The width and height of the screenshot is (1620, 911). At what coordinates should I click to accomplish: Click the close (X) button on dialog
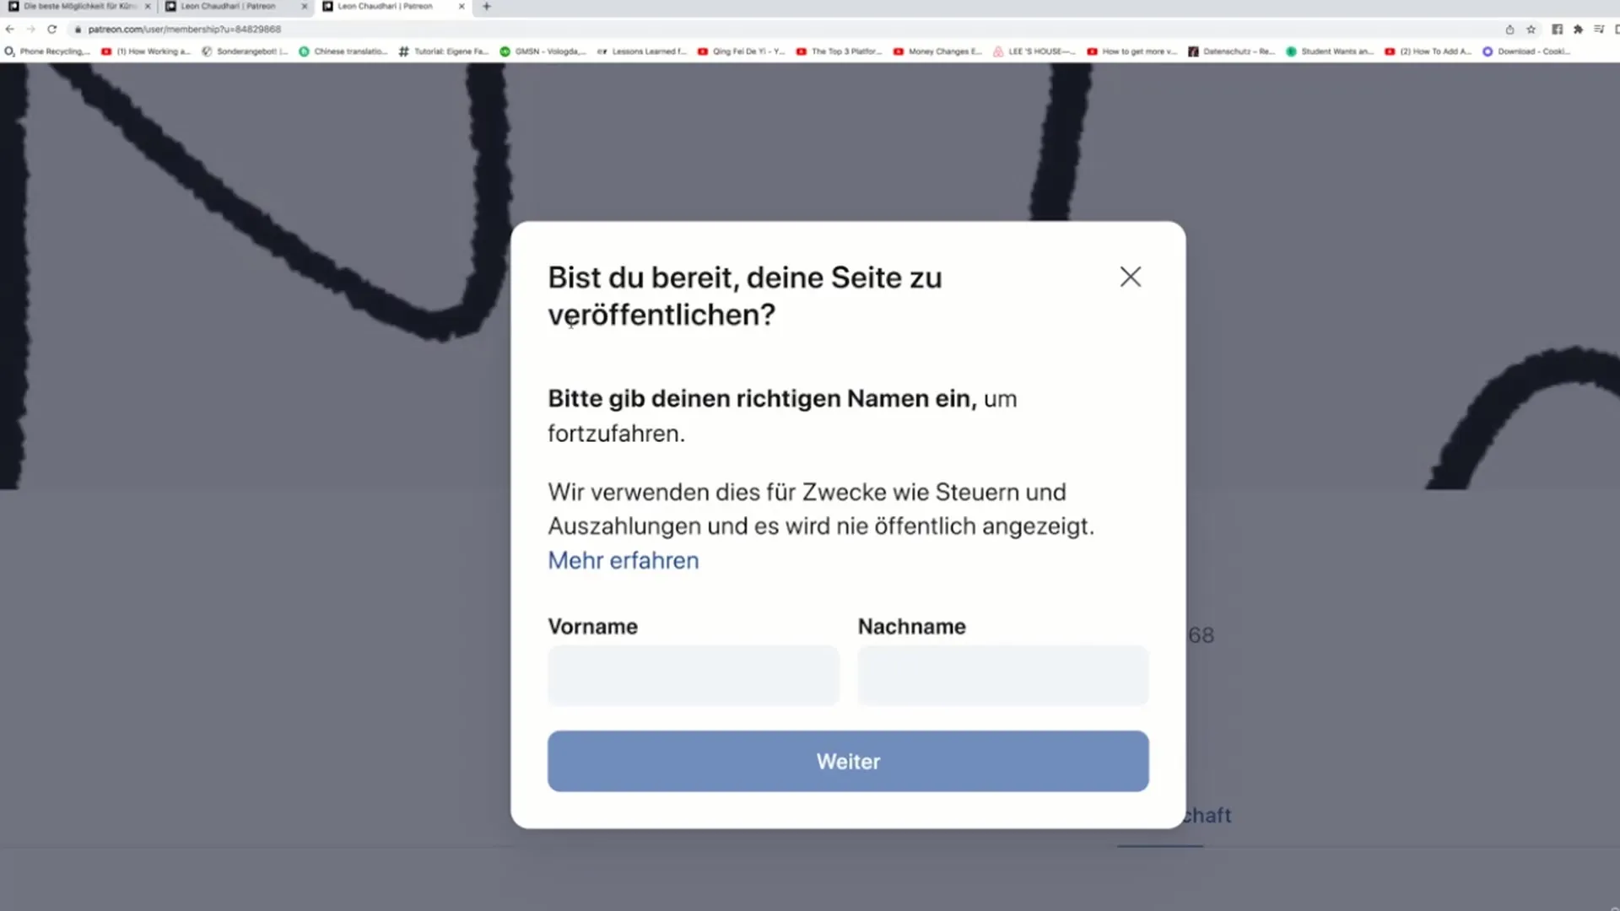[x=1129, y=276]
